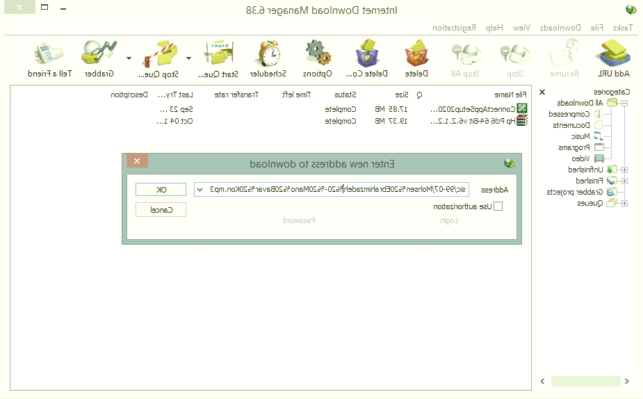643x399 pixels.
Task: Sort by the Time left column
Action: pyautogui.click(x=297, y=95)
